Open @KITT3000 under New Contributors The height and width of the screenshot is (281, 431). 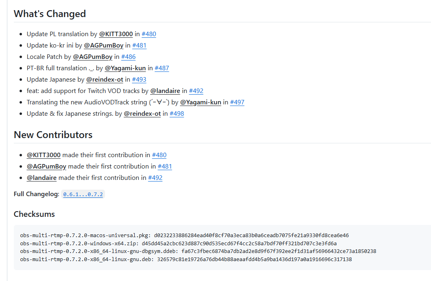(x=44, y=155)
